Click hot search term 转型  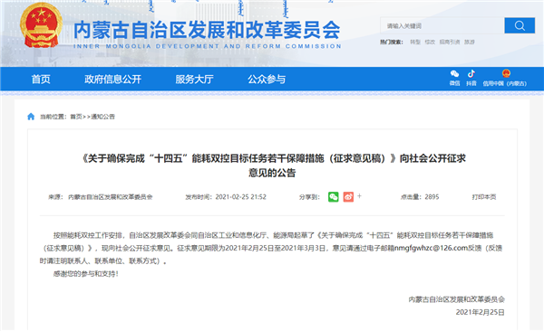coord(415,42)
